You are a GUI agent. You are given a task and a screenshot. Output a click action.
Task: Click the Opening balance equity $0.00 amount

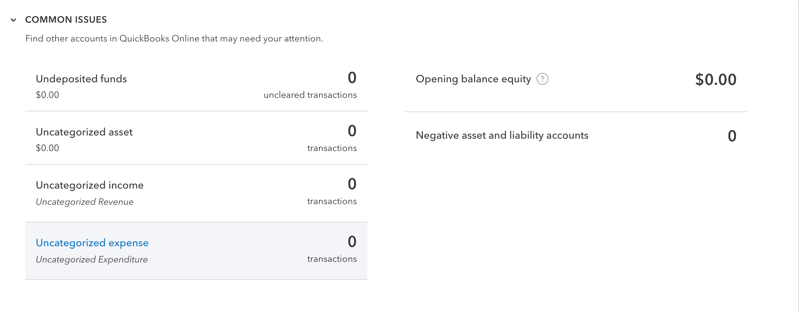pyautogui.click(x=716, y=80)
